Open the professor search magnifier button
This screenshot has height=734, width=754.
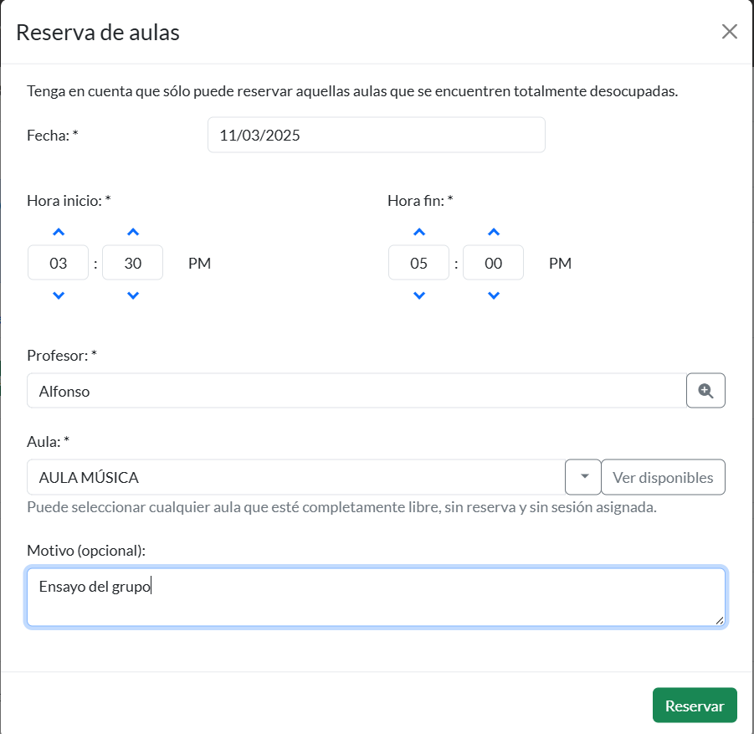coord(705,391)
